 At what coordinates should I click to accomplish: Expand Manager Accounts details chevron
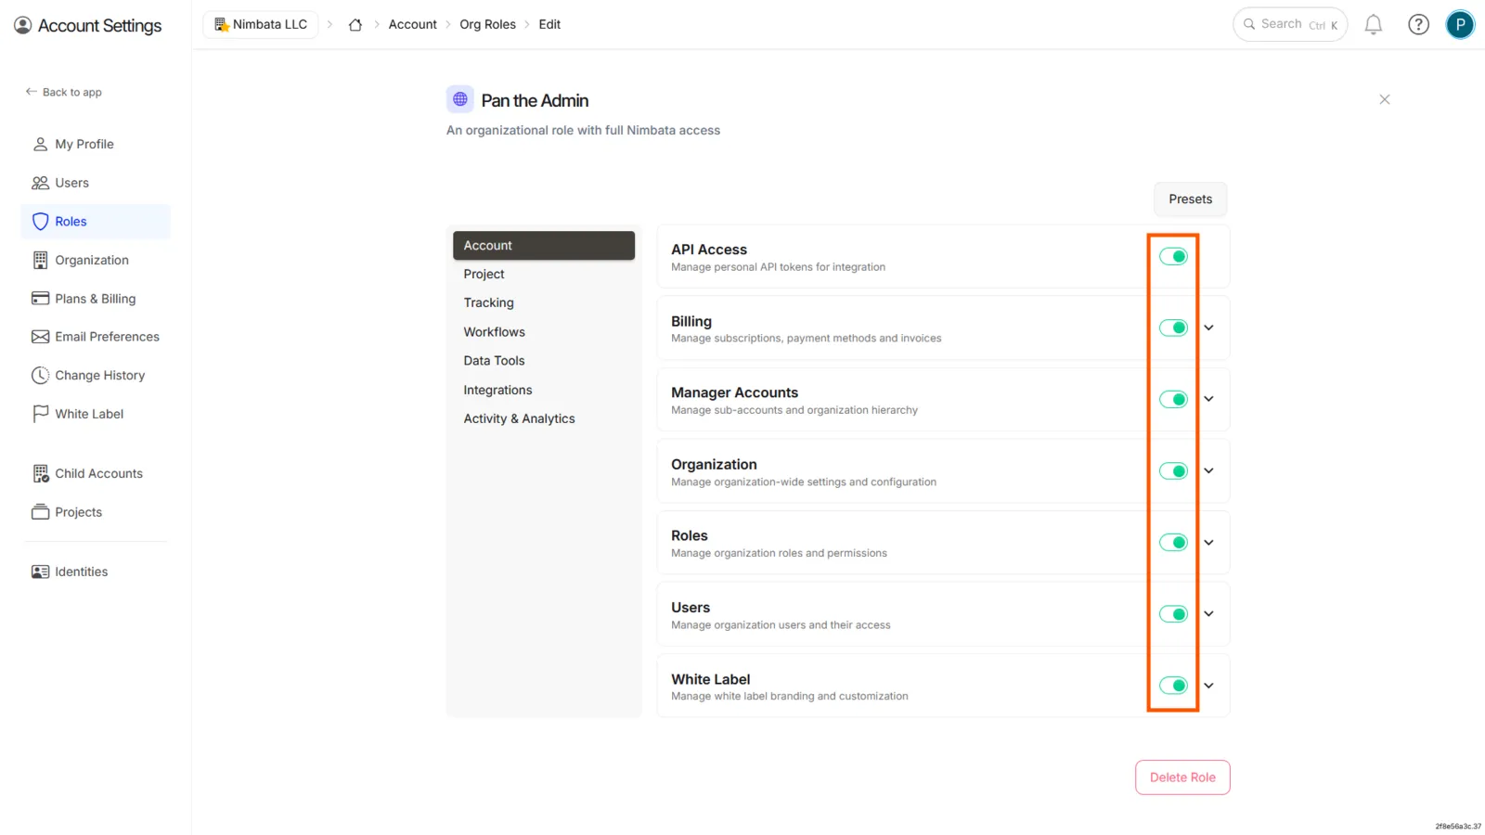1208,399
